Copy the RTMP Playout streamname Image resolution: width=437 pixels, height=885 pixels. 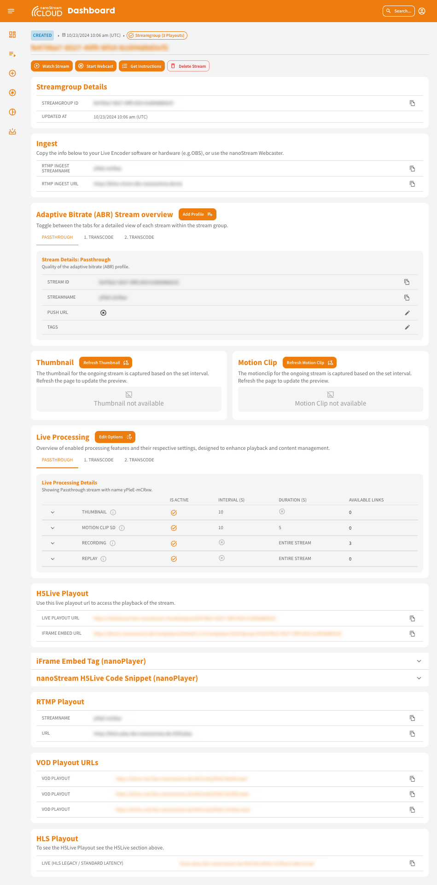413,718
